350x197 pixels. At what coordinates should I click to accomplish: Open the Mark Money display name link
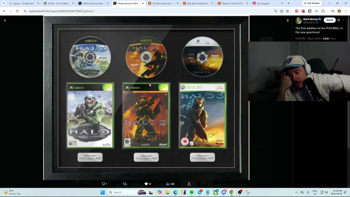click(x=310, y=19)
